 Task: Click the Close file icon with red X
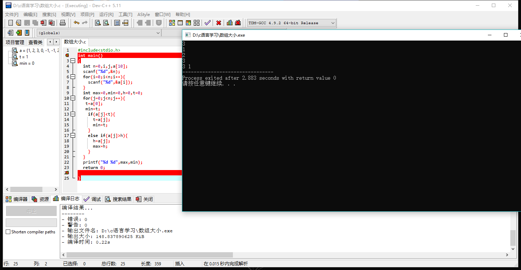pyautogui.click(x=43, y=23)
